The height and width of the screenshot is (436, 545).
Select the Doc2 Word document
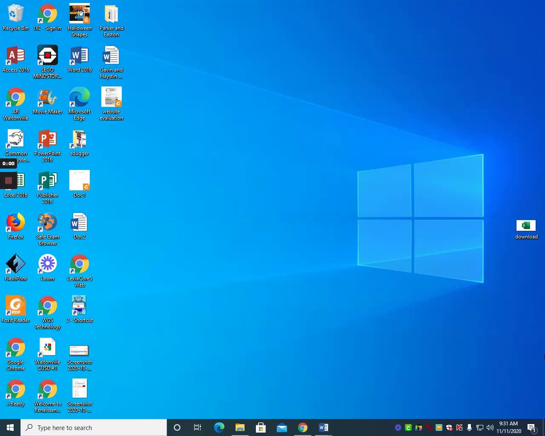point(80,226)
